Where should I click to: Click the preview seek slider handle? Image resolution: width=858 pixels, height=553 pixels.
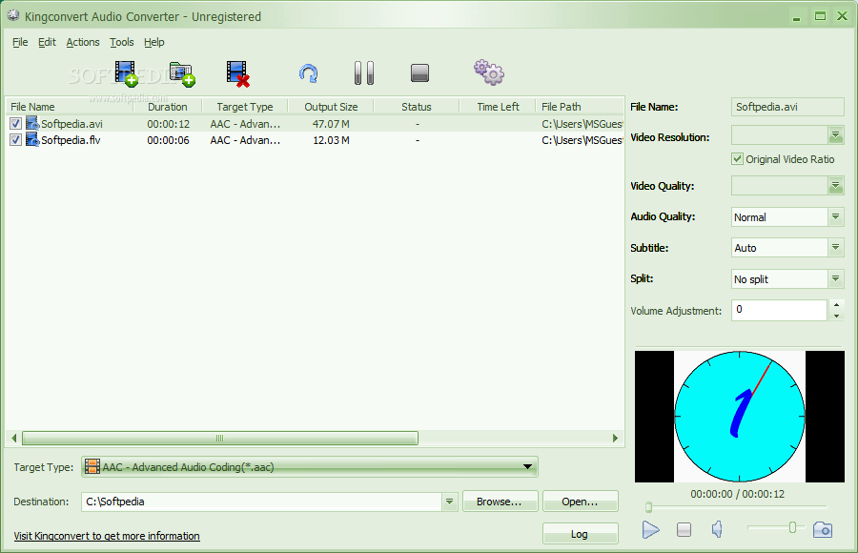tap(648, 507)
